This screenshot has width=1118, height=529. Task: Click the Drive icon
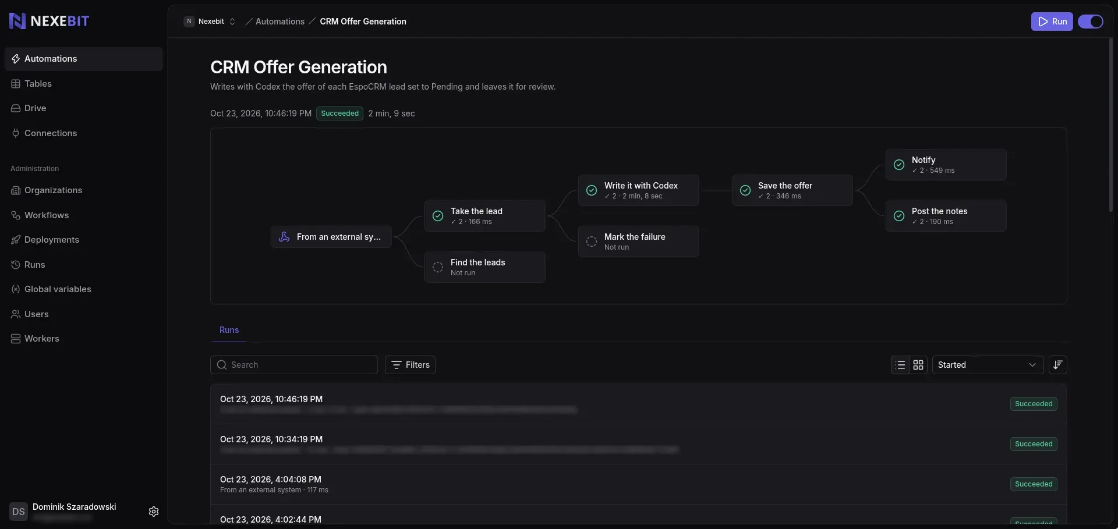[x=16, y=108]
